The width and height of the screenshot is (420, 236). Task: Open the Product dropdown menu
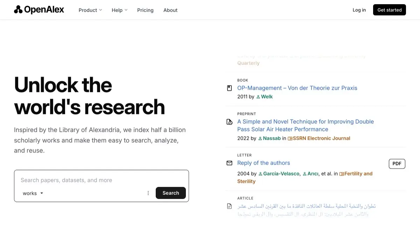[90, 10]
